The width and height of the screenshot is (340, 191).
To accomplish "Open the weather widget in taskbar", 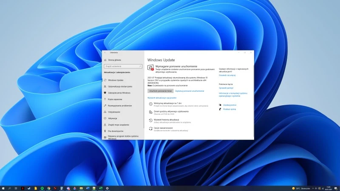I will point(301,188).
